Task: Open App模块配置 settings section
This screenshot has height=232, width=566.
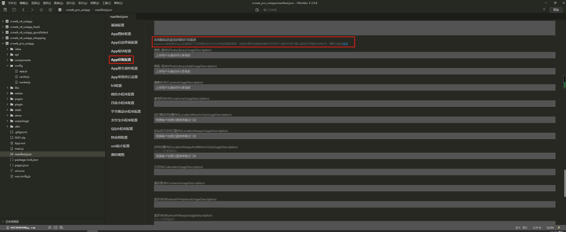Action: (x=121, y=51)
